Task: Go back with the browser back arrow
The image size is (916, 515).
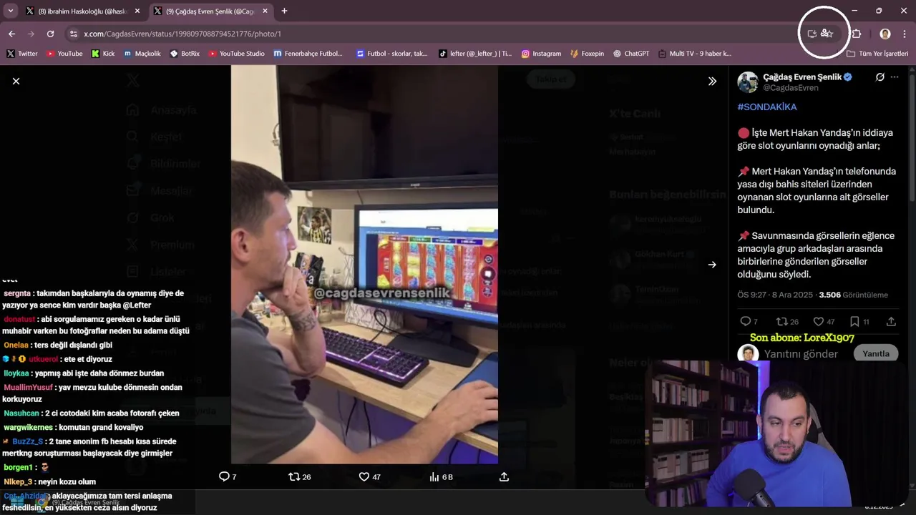Action: point(11,34)
